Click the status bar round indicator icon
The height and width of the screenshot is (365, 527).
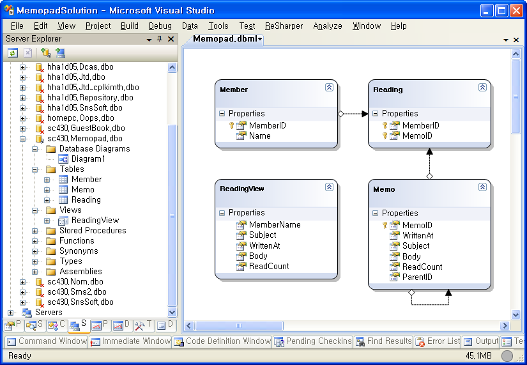point(507,355)
